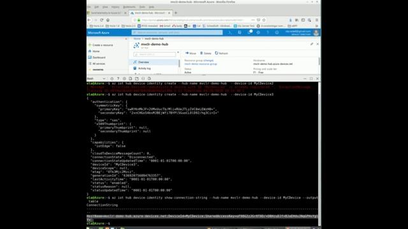Open the Firefox downloads arrow icon
The width and height of the screenshot is (408, 229).
[x=291, y=20]
